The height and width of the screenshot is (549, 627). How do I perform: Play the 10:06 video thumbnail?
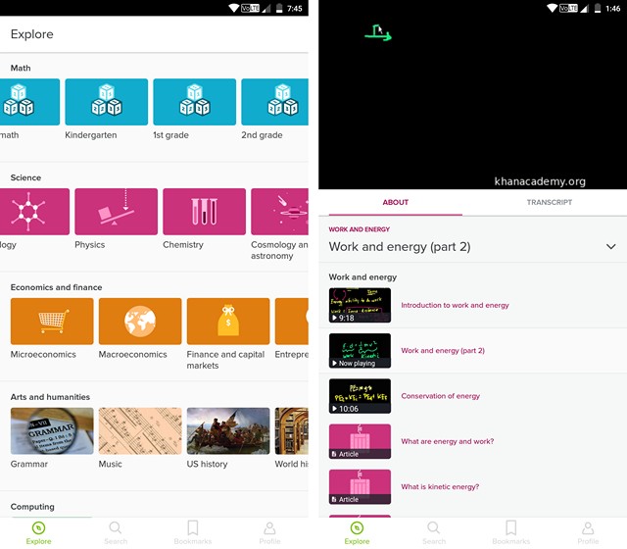(x=360, y=396)
